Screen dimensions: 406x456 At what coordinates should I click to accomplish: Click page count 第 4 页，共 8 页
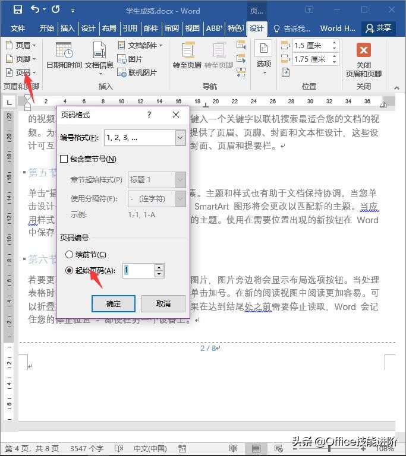32,448
